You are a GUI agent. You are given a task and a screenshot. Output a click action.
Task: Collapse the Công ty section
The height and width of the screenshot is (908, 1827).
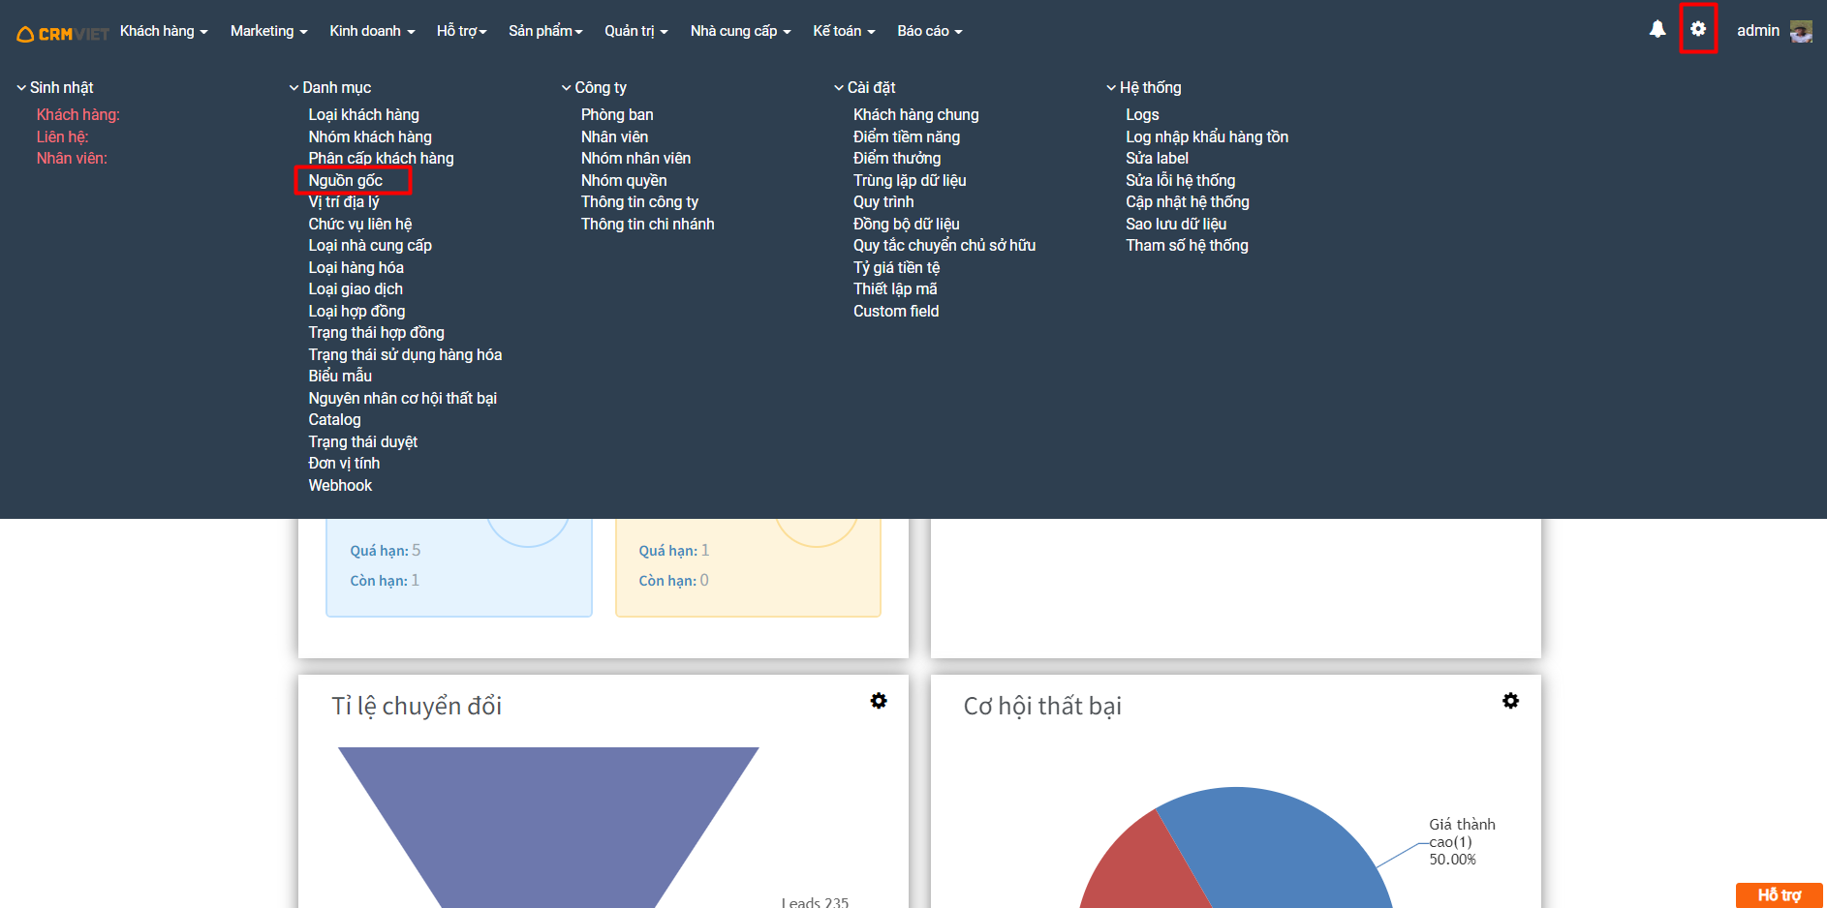(594, 88)
